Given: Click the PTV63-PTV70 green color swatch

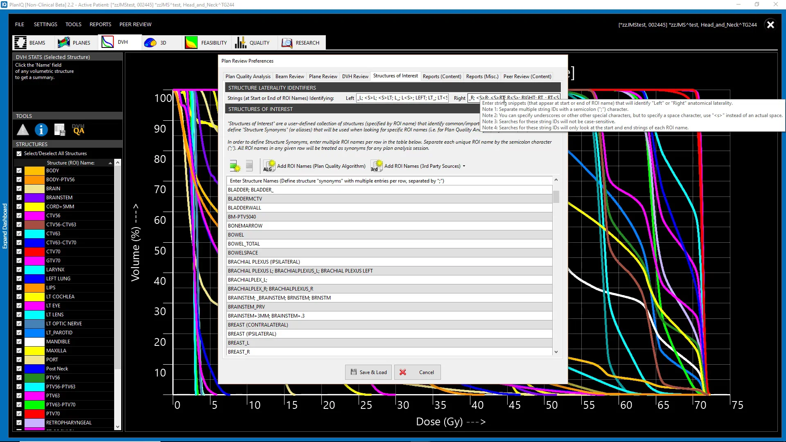Looking at the screenshot, I should (34, 405).
